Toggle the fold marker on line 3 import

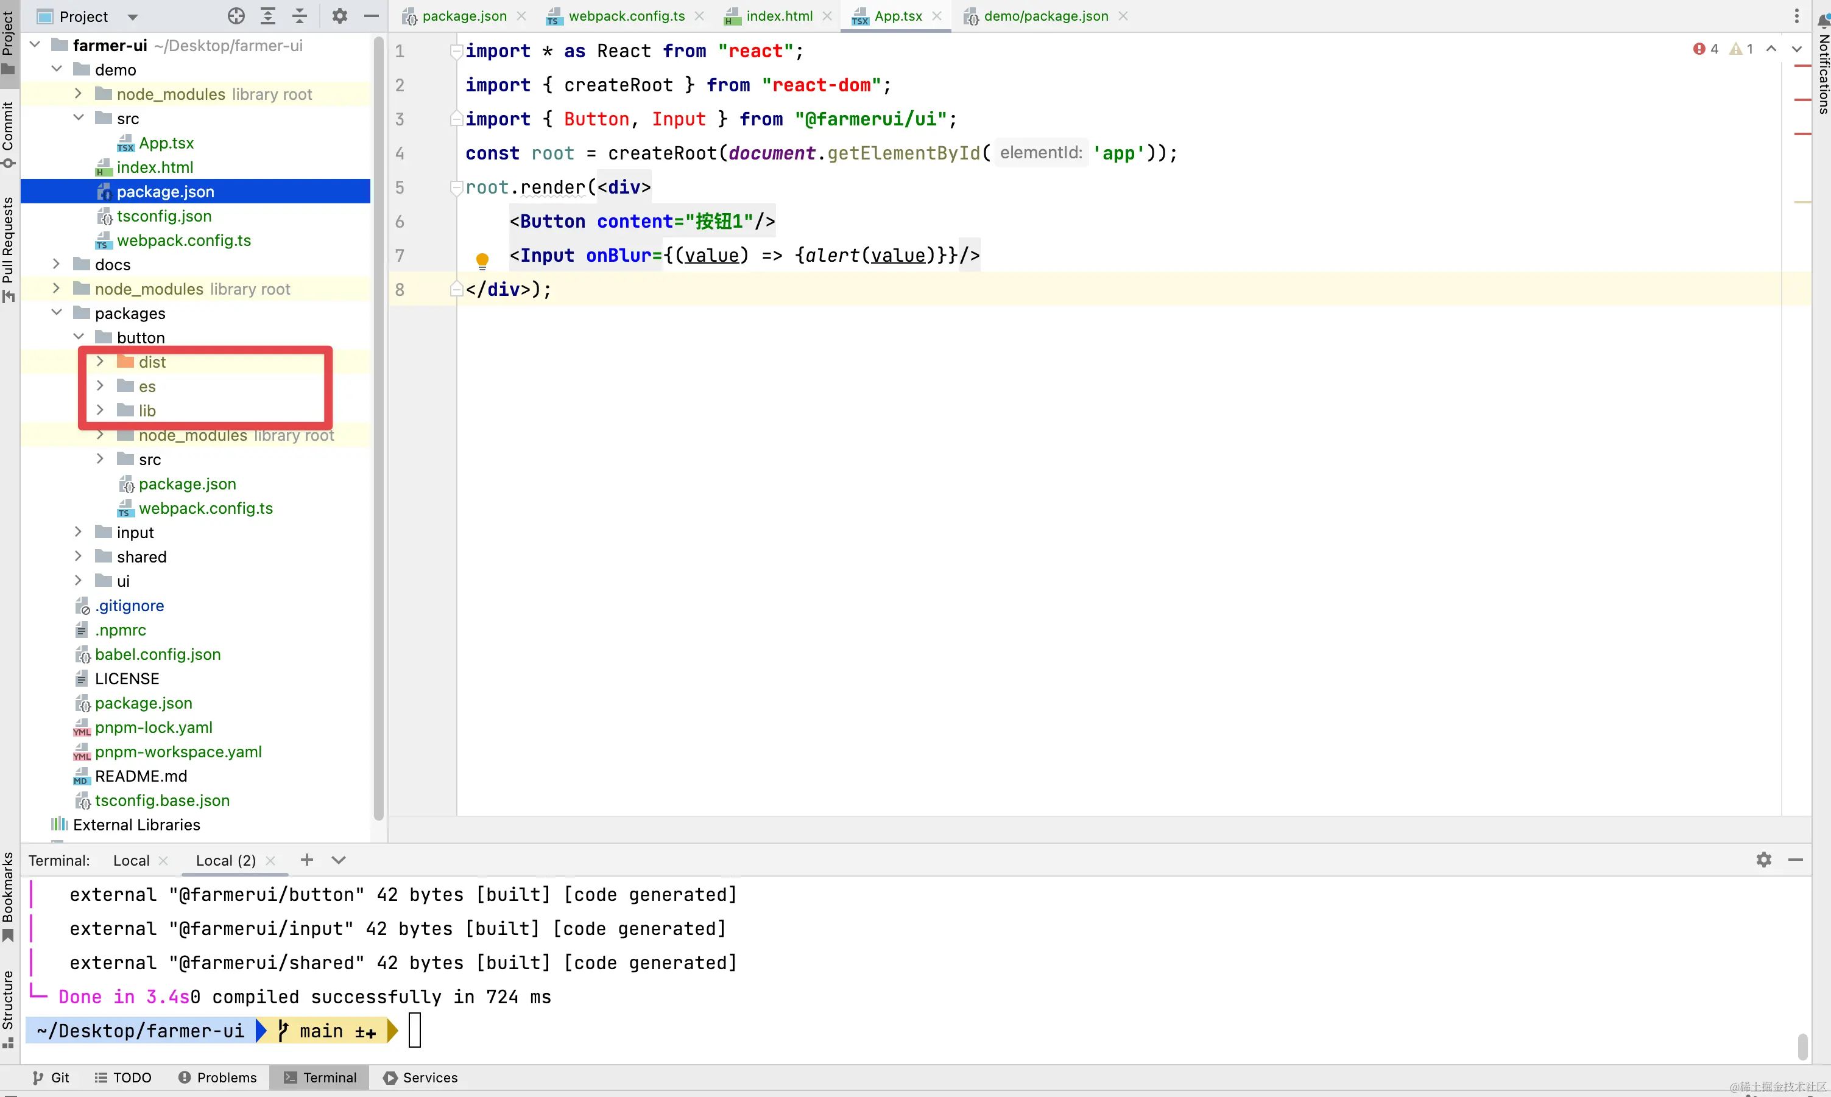click(x=456, y=119)
